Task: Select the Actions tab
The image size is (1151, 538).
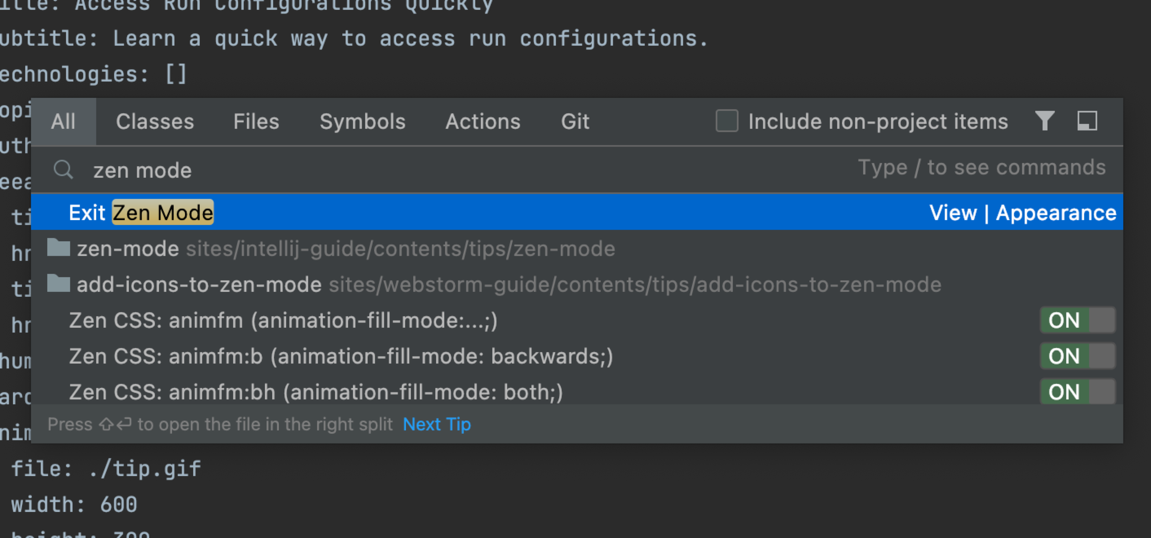Action: (483, 121)
